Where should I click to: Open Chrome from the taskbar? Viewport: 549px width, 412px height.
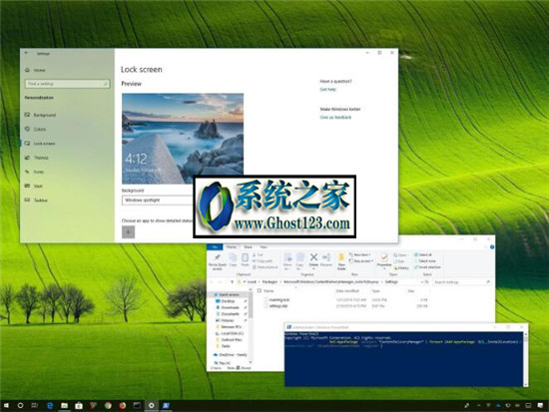108,406
